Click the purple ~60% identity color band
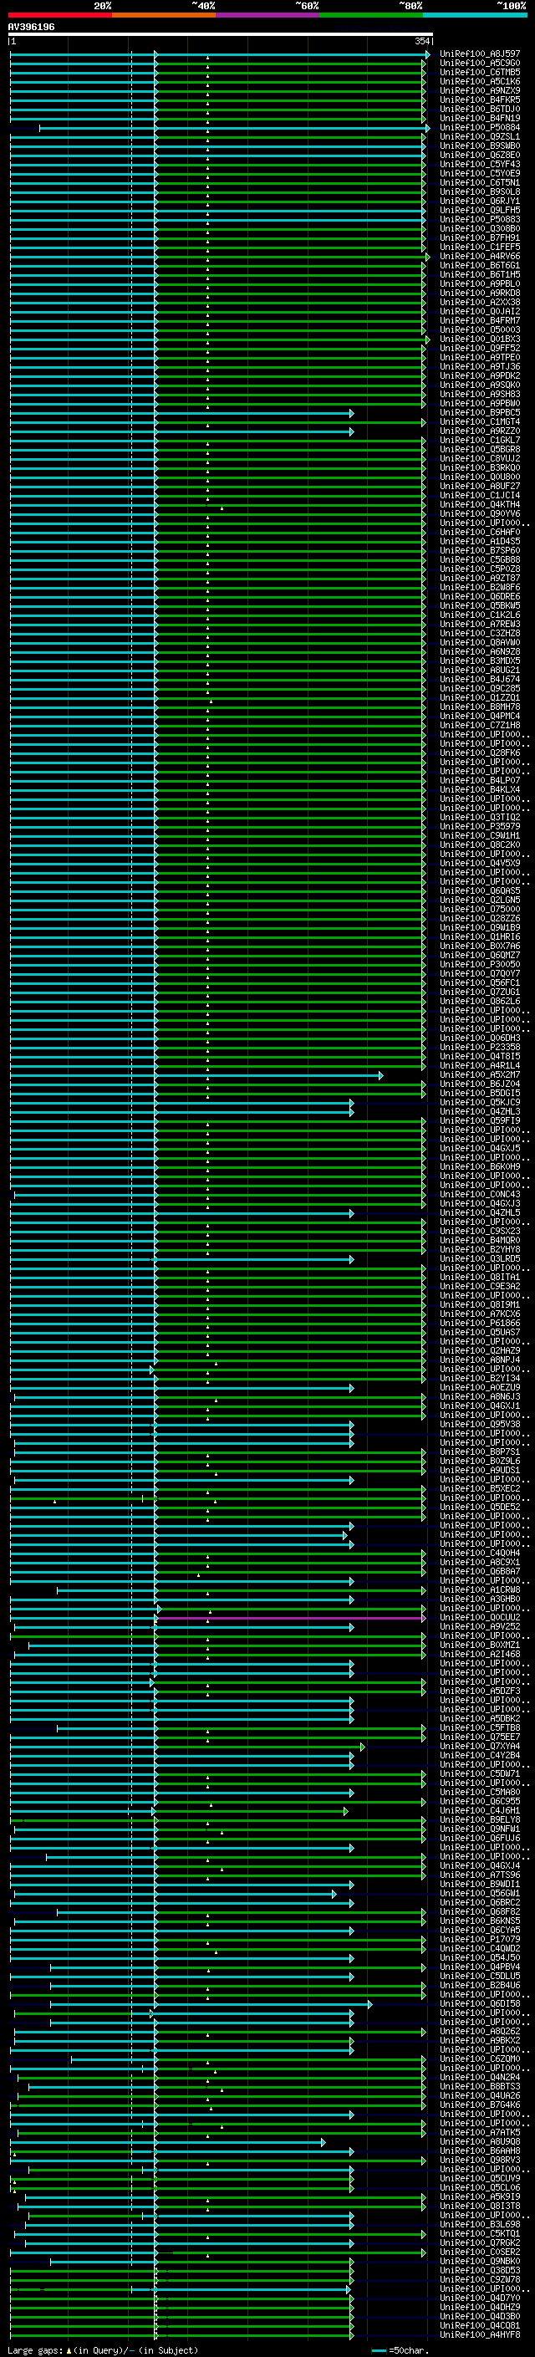 point(268,15)
